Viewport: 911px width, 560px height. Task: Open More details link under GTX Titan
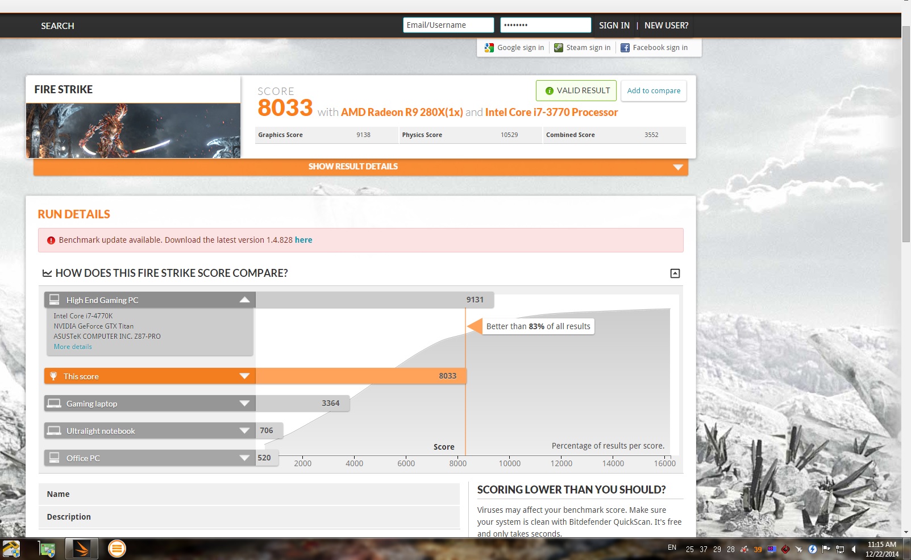pos(73,347)
